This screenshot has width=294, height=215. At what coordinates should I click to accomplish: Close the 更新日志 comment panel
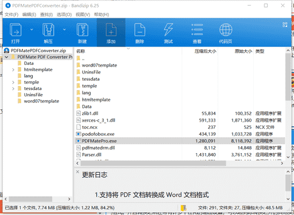click(77, 171)
